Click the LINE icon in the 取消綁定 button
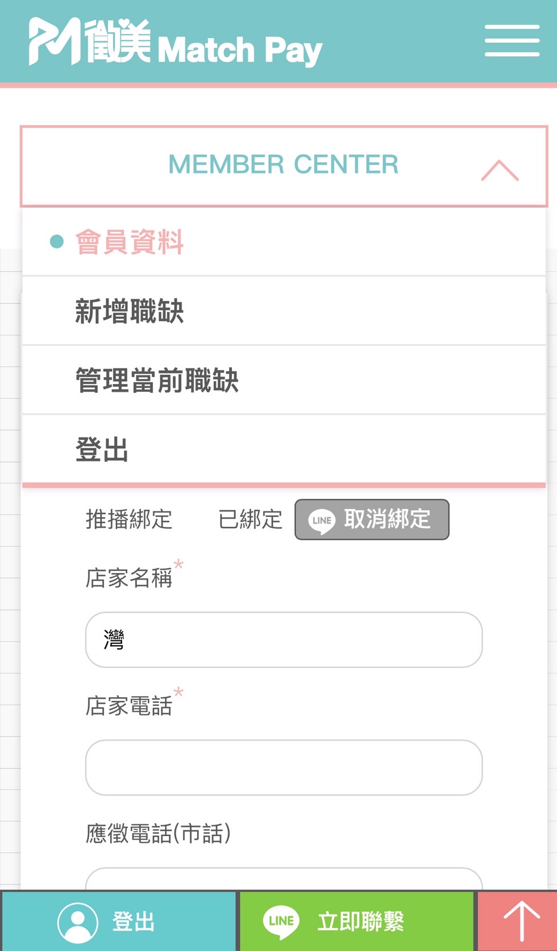This screenshot has width=557, height=951. (x=322, y=520)
